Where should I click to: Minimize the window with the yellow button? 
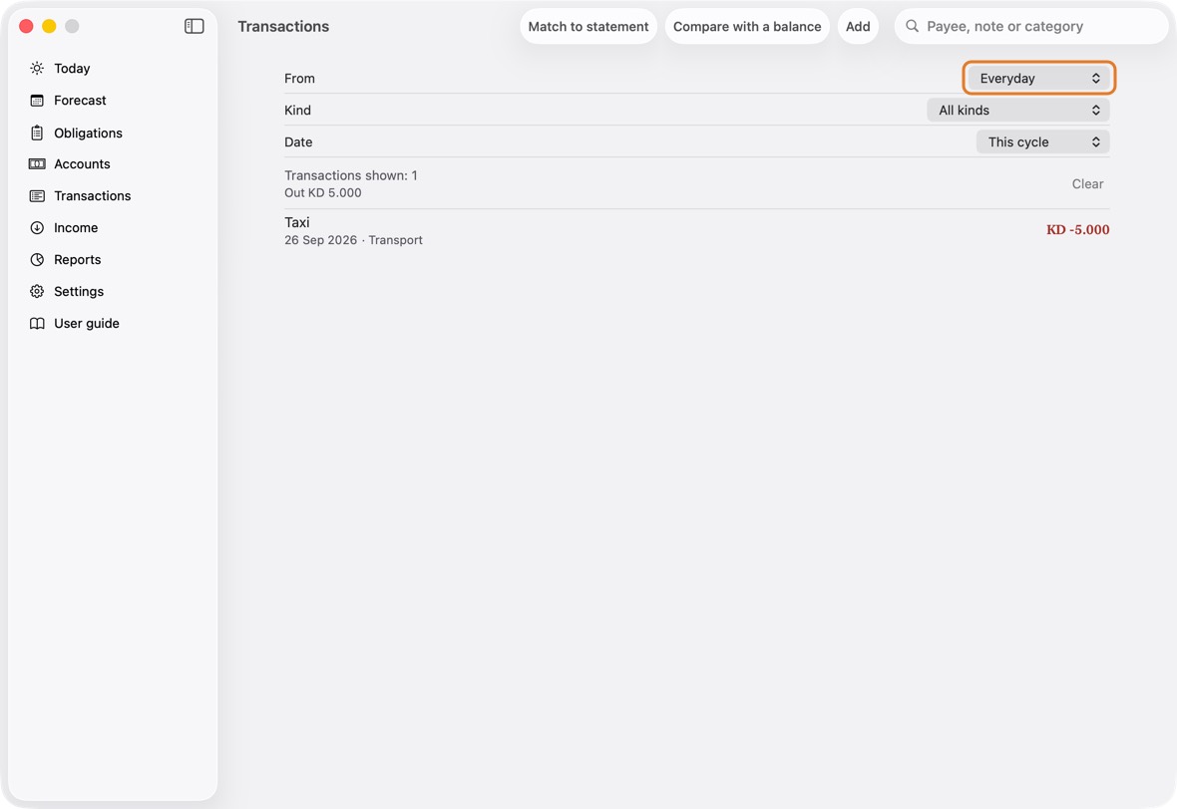pos(49,26)
